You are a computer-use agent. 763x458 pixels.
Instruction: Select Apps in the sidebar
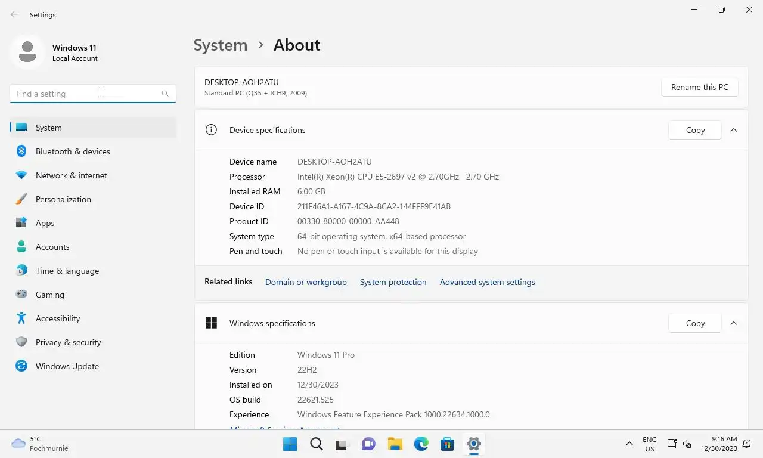pyautogui.click(x=93, y=223)
